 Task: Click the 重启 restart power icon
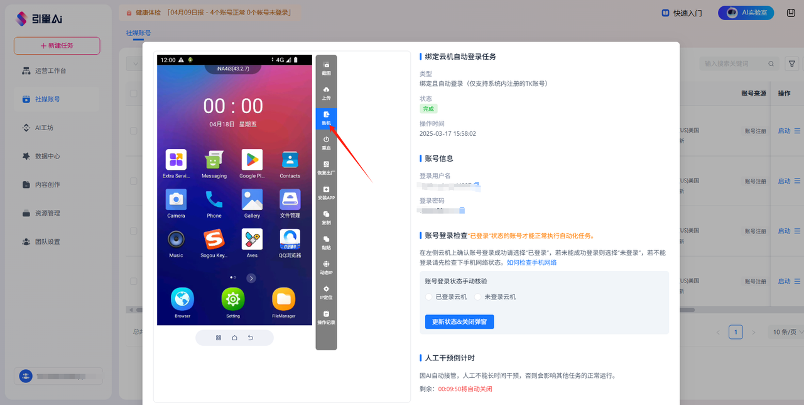coord(326,143)
